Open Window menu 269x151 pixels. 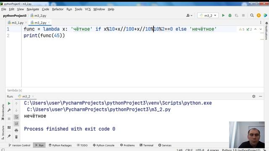coord(99,9)
